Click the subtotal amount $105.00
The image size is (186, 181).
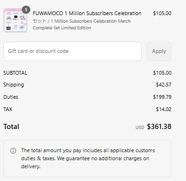coord(162,73)
